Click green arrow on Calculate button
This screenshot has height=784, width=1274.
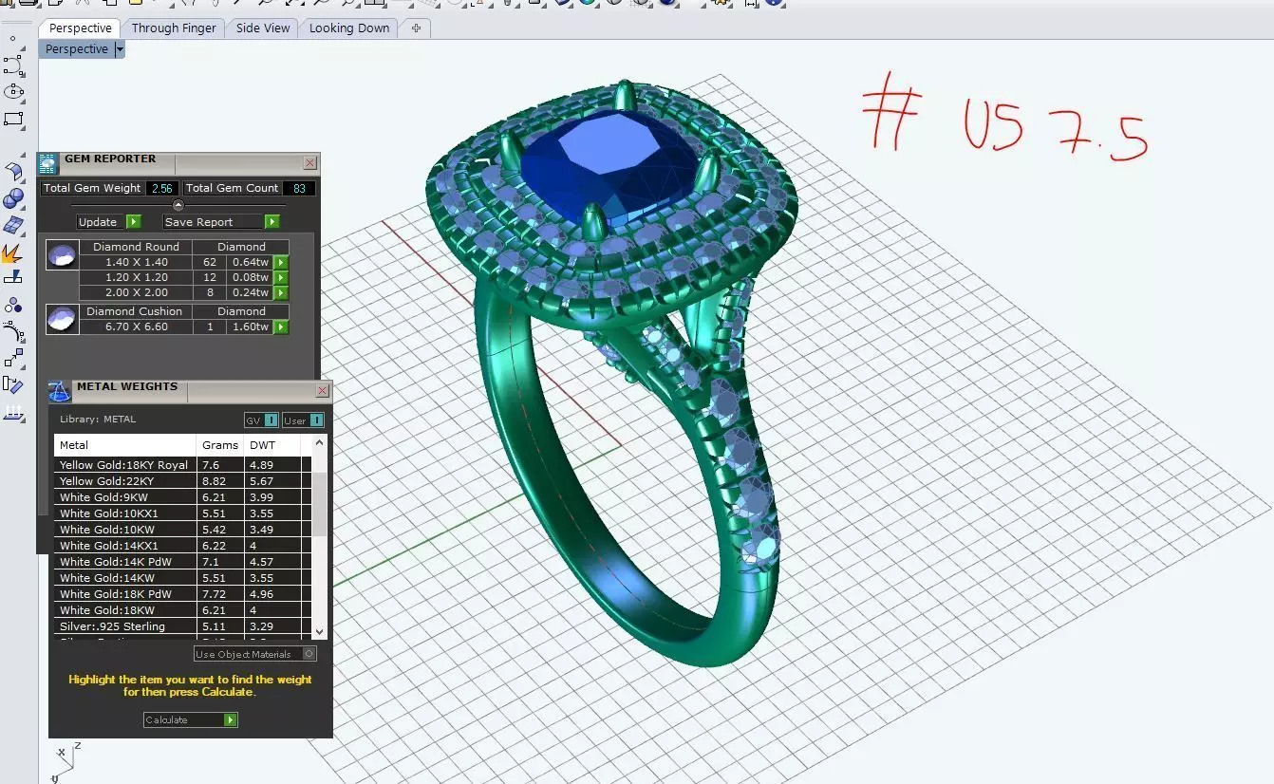point(230,720)
